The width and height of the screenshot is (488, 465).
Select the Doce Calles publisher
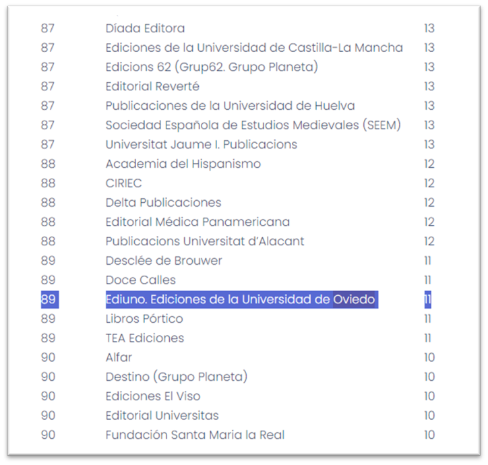[140, 280]
